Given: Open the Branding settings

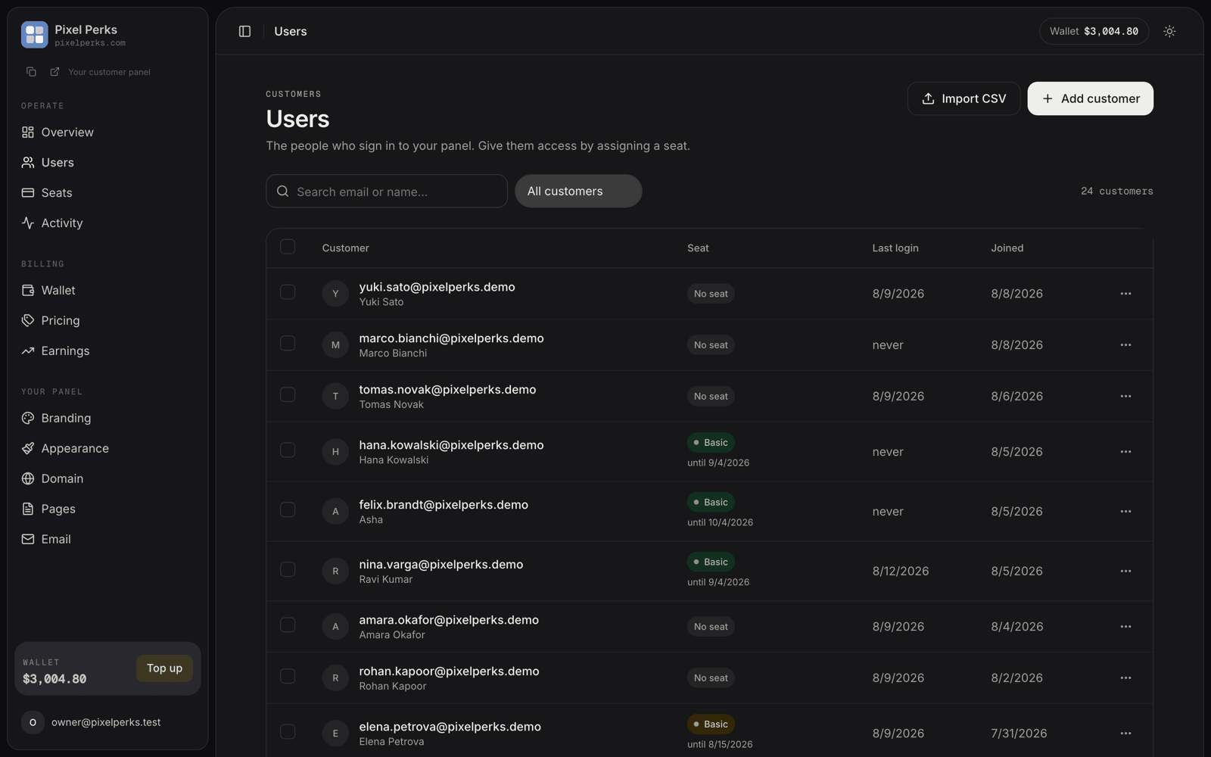Looking at the screenshot, I should pos(107,419).
